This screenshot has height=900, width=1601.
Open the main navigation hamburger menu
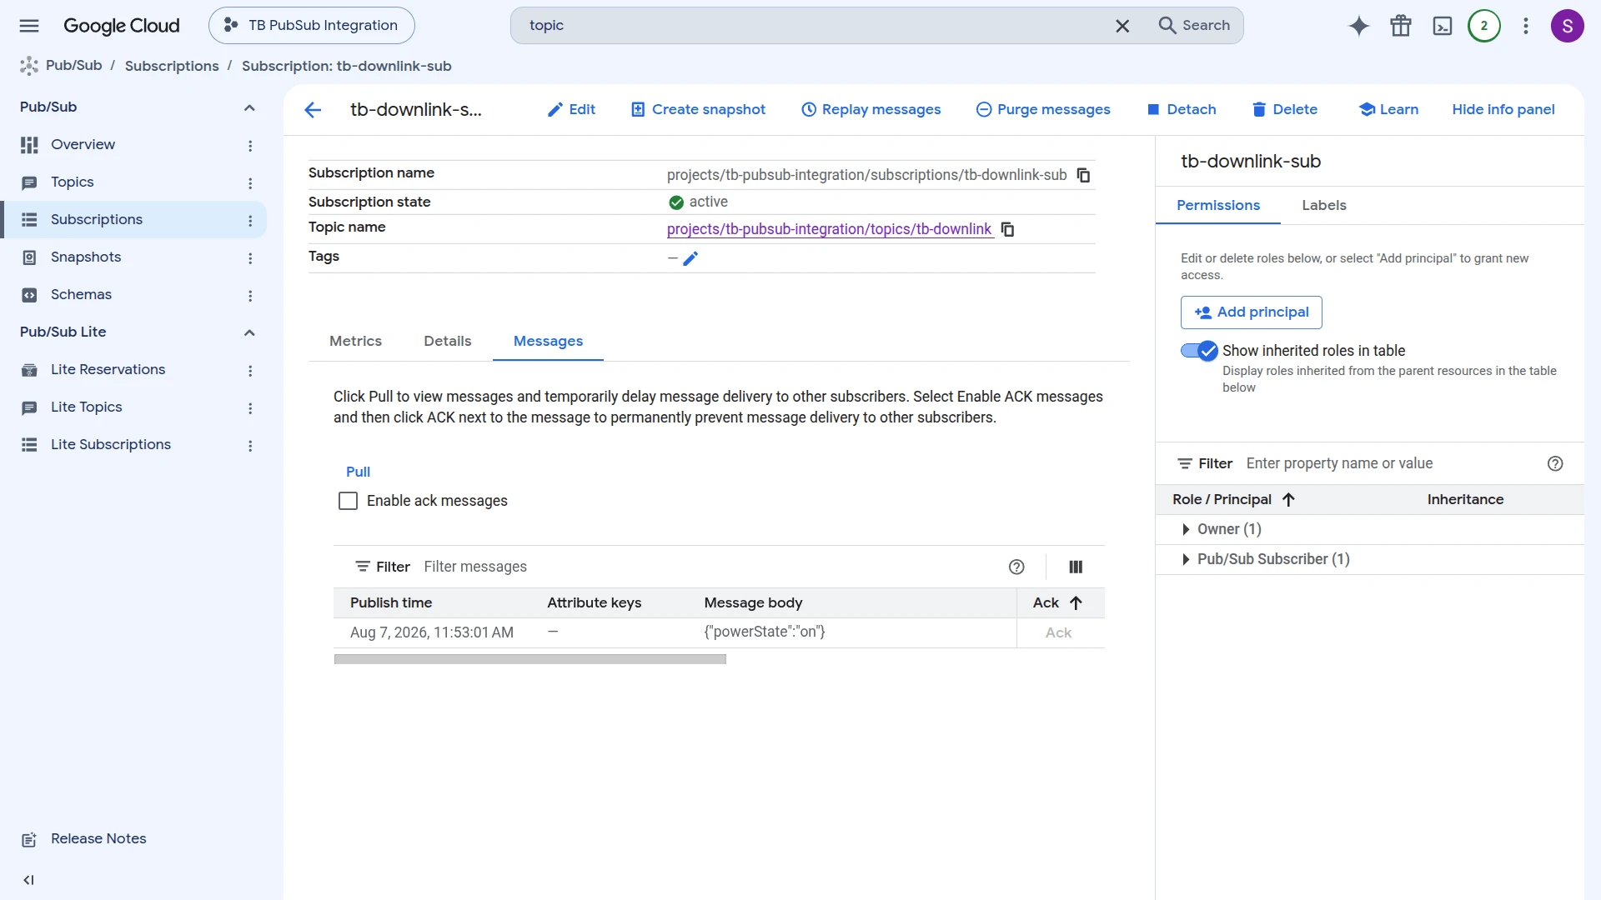pos(29,26)
